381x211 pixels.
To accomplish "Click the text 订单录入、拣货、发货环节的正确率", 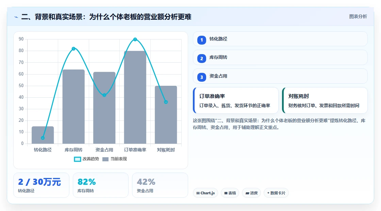I will point(235,105).
